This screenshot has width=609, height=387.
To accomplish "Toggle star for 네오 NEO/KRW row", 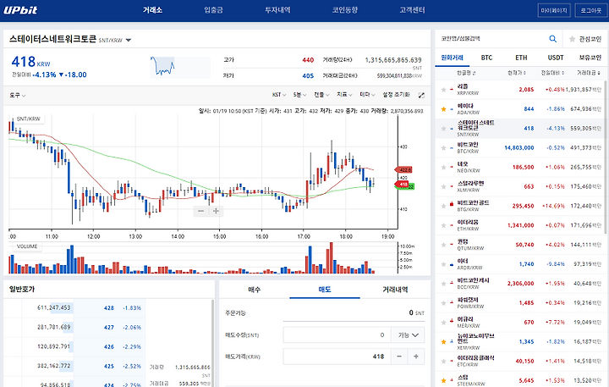I will pos(443,167).
